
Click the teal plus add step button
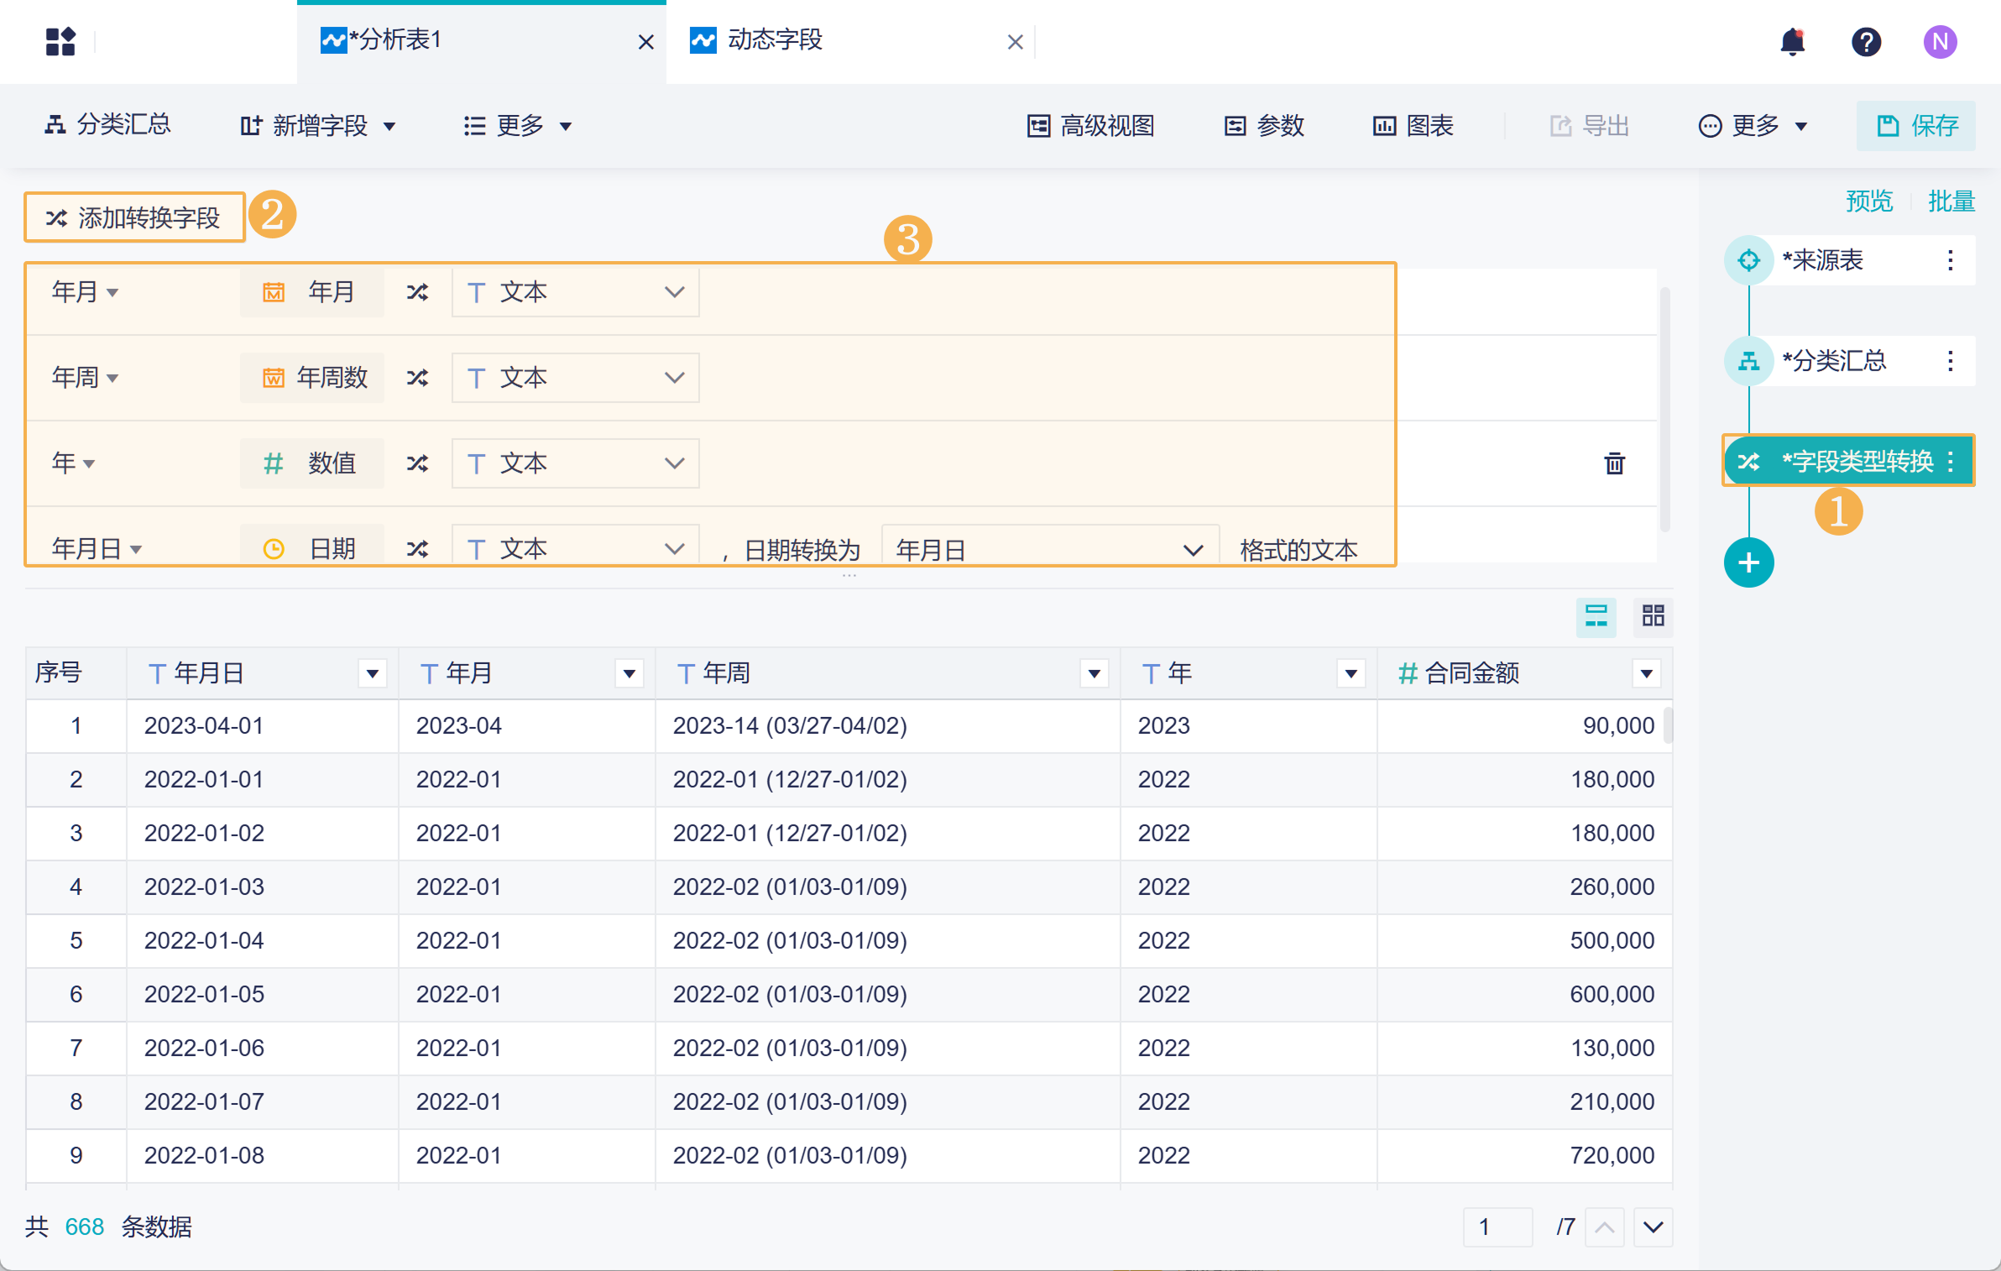1748,562
